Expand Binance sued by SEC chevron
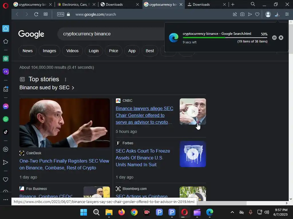Viewport: 293px width, 219px height. coord(73,88)
